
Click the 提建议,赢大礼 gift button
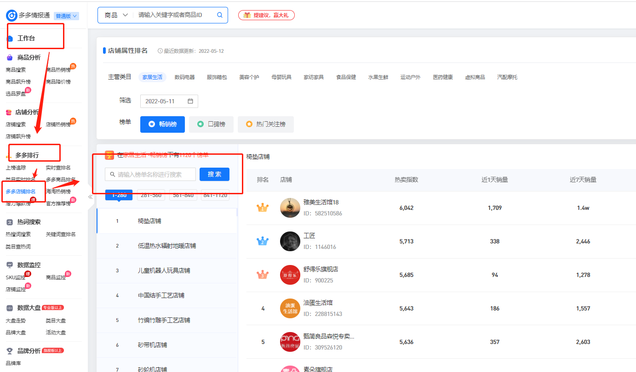(266, 15)
